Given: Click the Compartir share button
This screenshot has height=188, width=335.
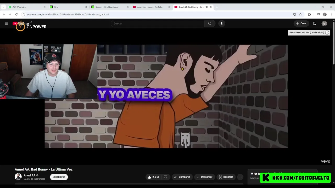Looking at the screenshot, I should (x=182, y=177).
